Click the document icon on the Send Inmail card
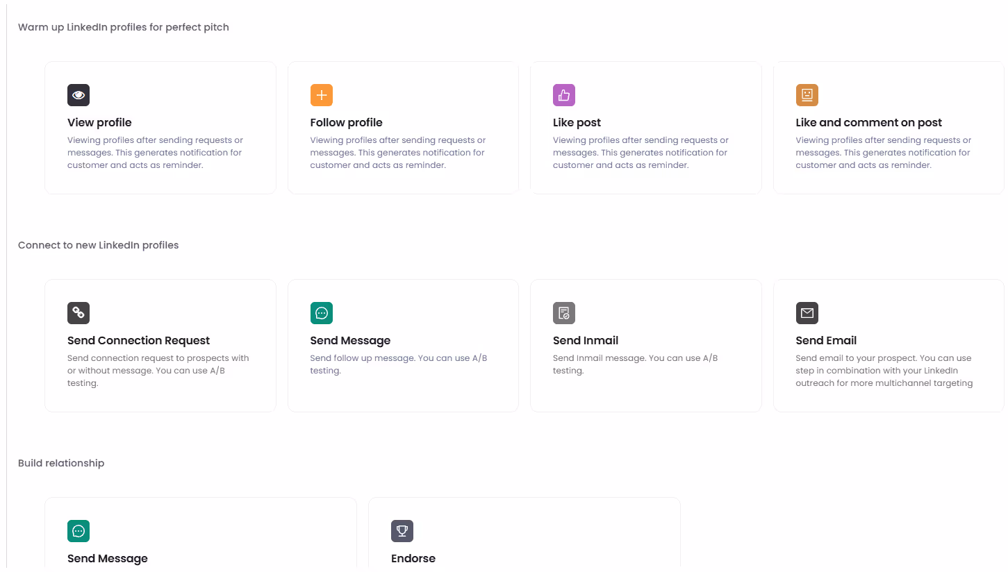1008x572 pixels. [x=564, y=313]
